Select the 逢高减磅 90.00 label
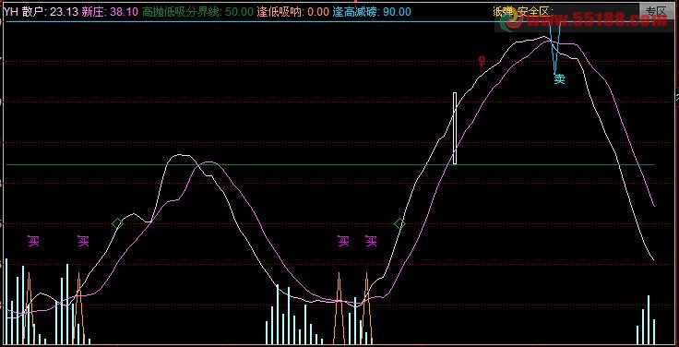679x347 pixels. click(x=372, y=12)
